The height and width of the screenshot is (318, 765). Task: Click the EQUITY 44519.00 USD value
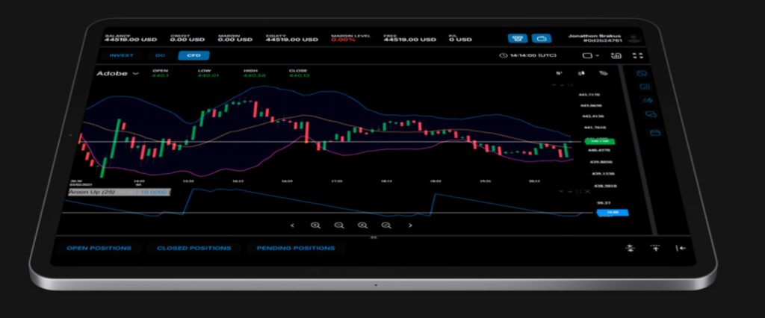click(x=292, y=40)
